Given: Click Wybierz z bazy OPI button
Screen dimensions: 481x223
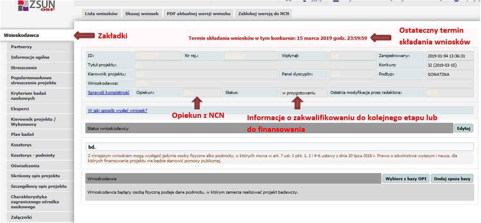Looking at the screenshot, I should click(x=406, y=179).
